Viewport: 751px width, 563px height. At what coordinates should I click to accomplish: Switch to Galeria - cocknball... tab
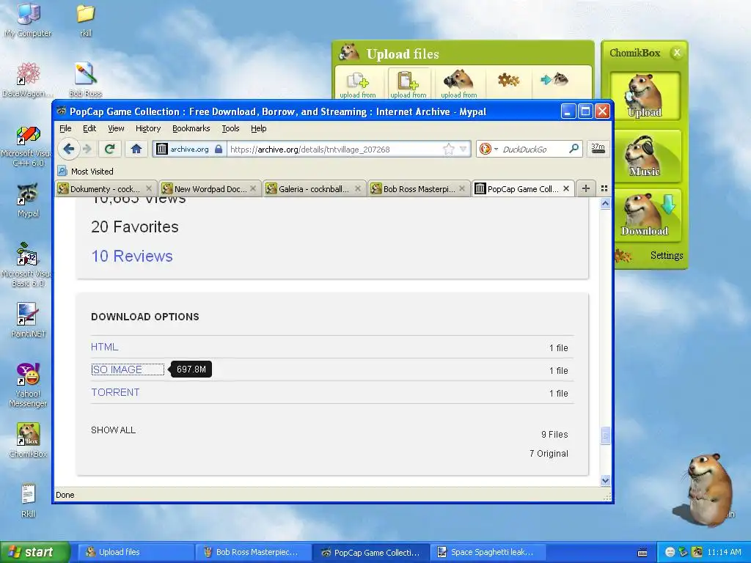313,188
